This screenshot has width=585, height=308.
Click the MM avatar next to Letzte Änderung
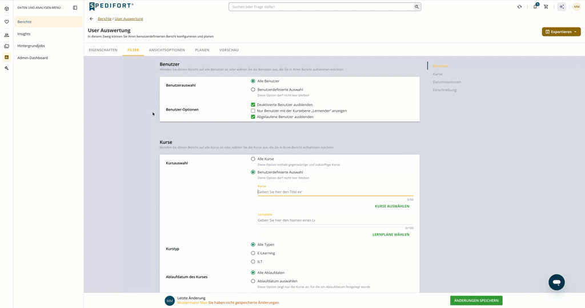point(170,301)
